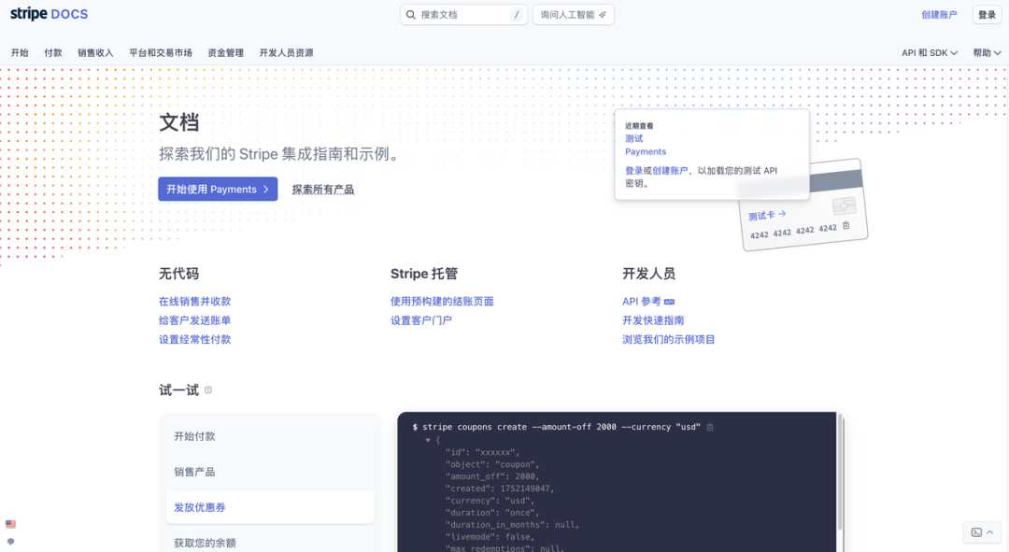The height and width of the screenshot is (552, 1009).
Task: Click the "amount_off": 2000 line
Action: (x=492, y=476)
